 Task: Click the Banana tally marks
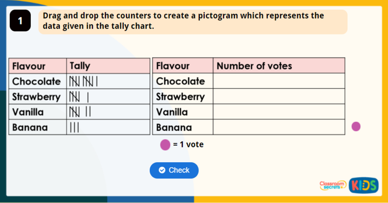point(74,127)
